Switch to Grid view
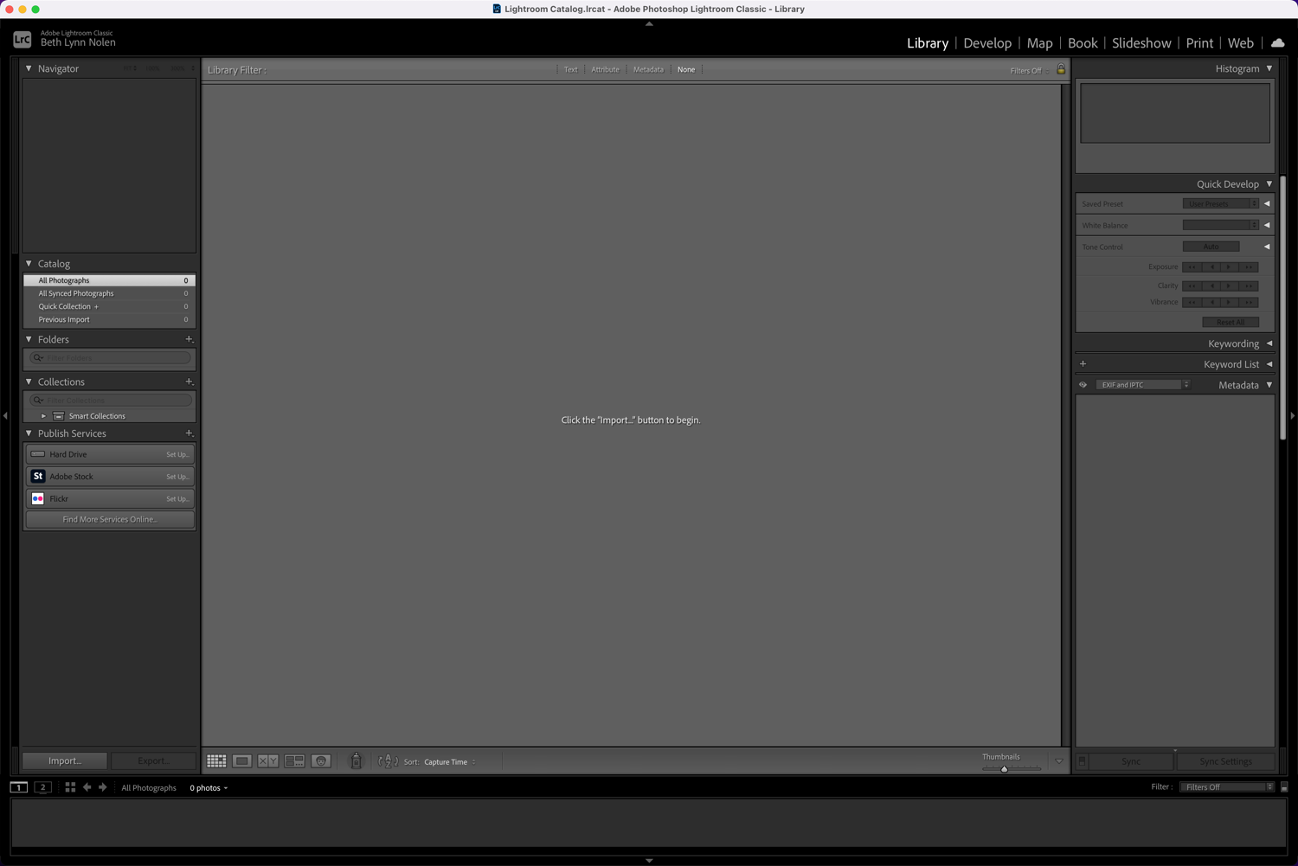This screenshot has width=1298, height=866. pos(216,761)
